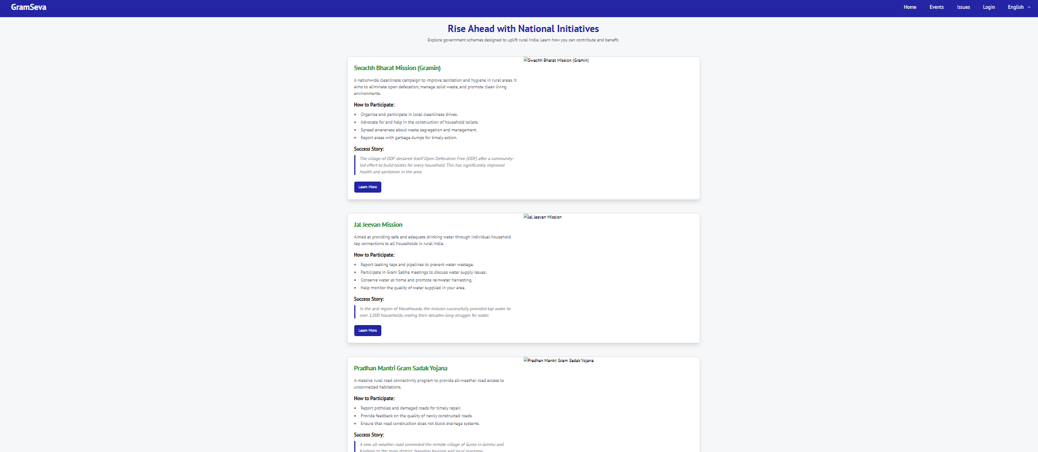Click 'Advocate for and help in the construction of household toilets'
The width and height of the screenshot is (1038, 452).
pos(419,123)
